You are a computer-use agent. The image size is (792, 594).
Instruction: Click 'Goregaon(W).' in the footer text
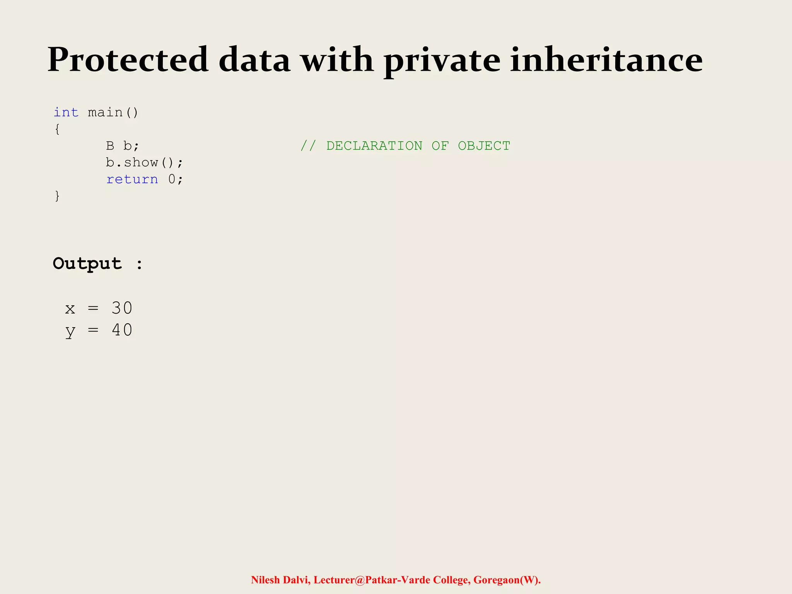[507, 580]
